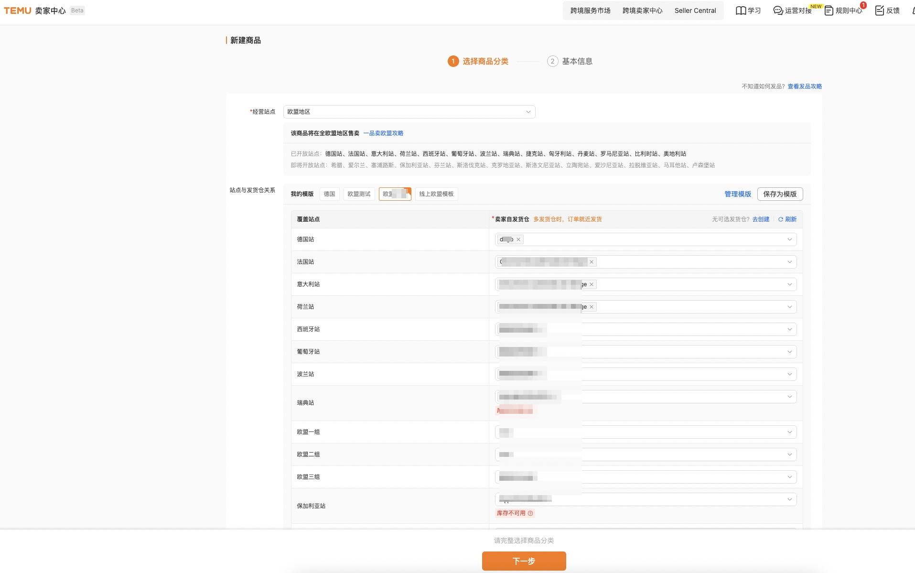Remove the warehouse tag in 荷兰站 row
Screen dimensions: 915x573
(592, 307)
